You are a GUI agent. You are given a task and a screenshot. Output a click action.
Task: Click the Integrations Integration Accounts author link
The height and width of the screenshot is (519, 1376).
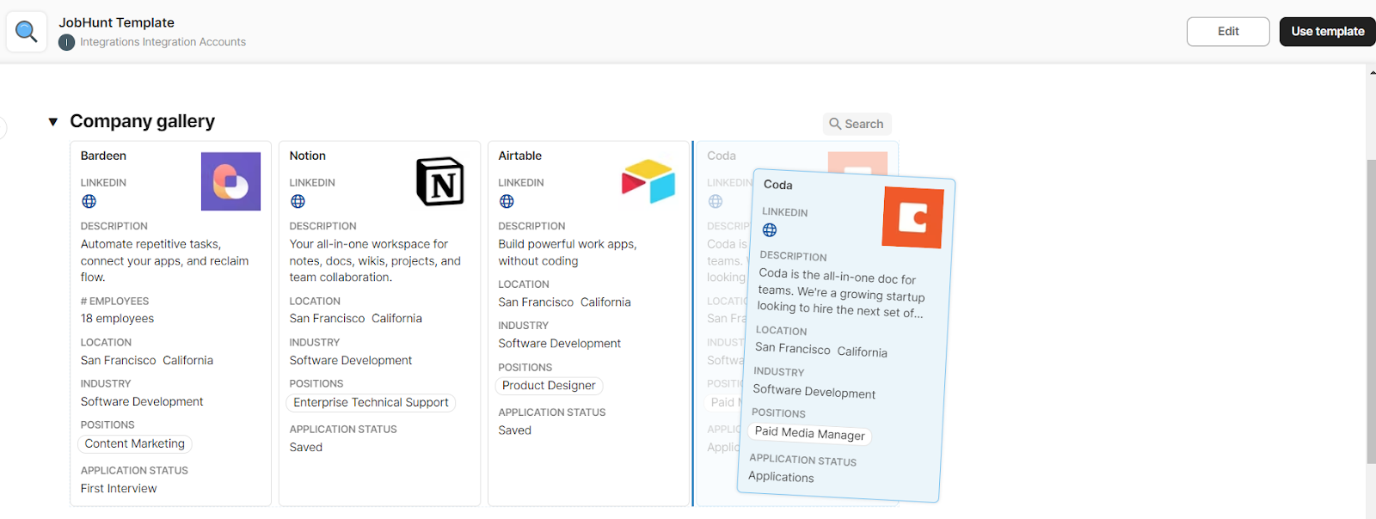(163, 42)
